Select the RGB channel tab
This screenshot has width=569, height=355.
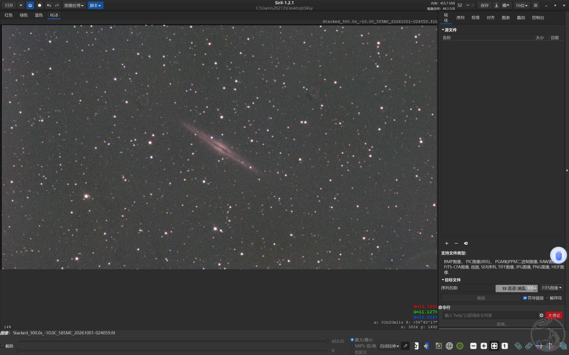tap(54, 15)
